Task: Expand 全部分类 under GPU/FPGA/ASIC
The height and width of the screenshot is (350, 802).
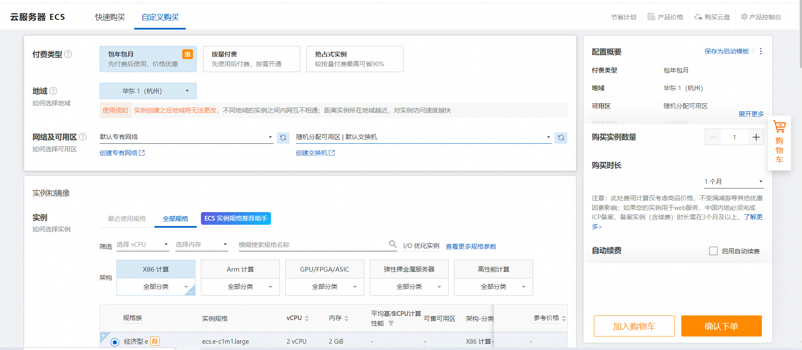Action: (x=325, y=287)
